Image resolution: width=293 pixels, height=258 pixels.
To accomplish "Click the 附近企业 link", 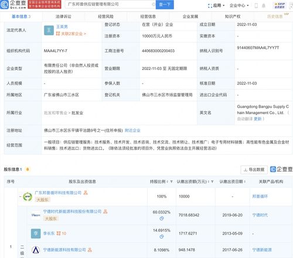I will pos(132,130).
